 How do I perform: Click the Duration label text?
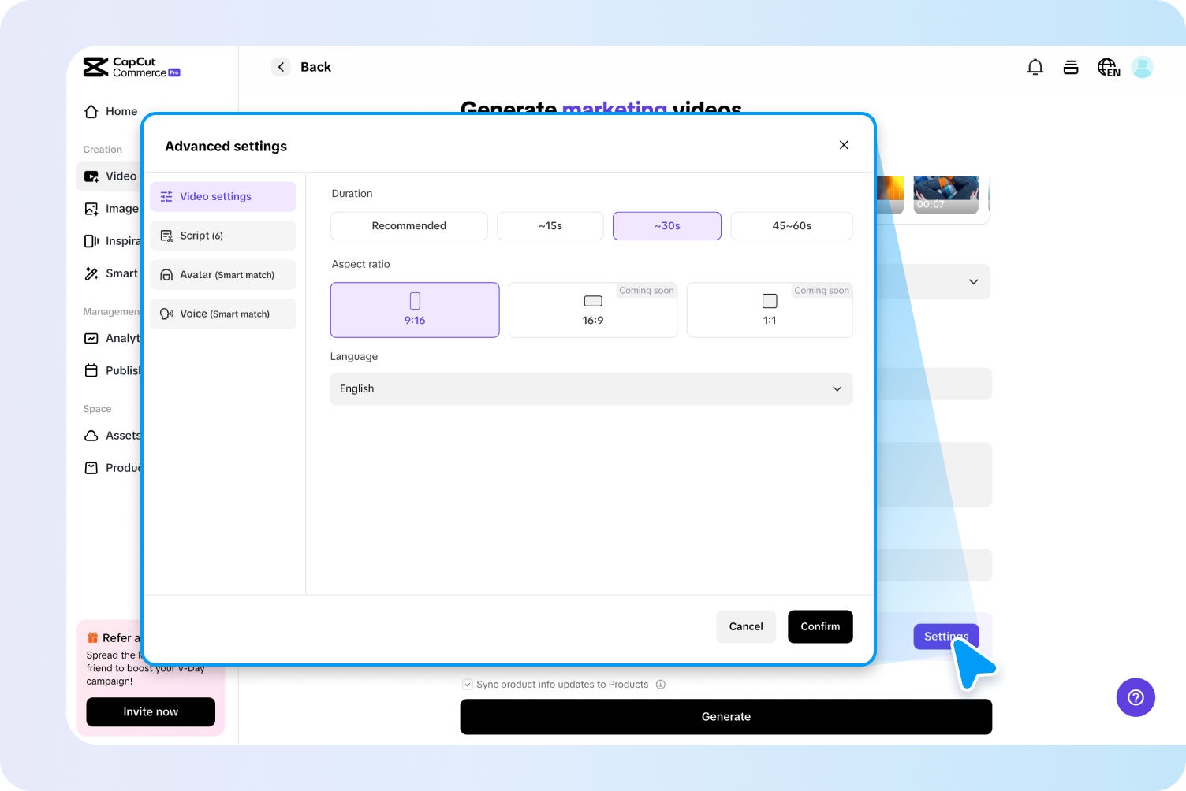point(352,194)
